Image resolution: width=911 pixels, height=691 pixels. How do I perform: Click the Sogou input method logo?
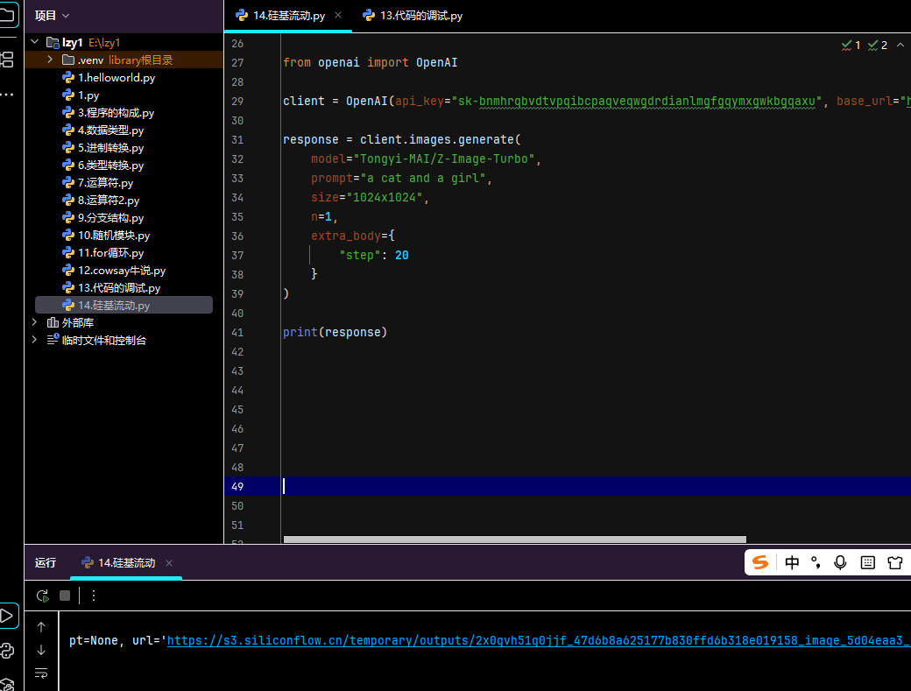tap(760, 562)
